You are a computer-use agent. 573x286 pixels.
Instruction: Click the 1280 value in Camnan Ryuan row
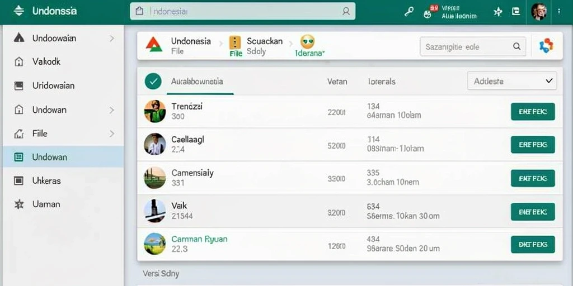336,246
